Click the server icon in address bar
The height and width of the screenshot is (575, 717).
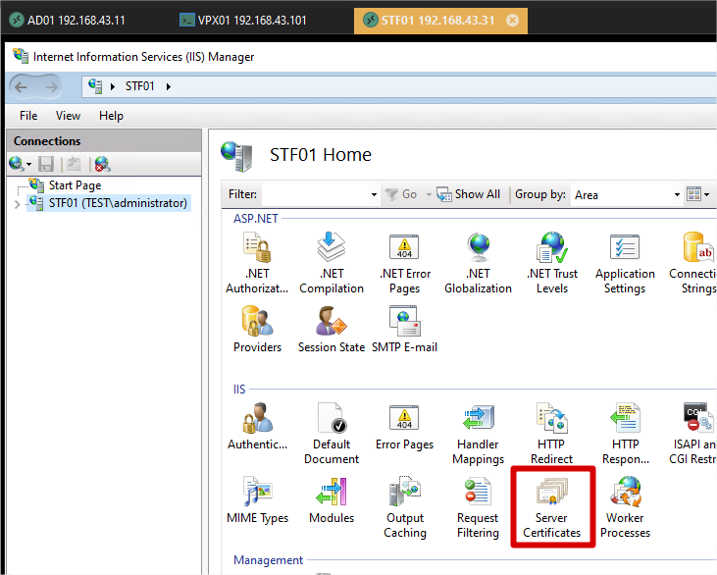(95, 86)
